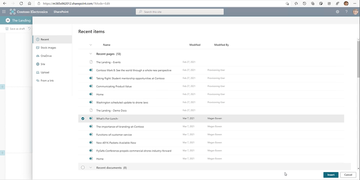Undo changes next to Save as draft
The height and width of the screenshot is (180, 360).
(29, 29)
